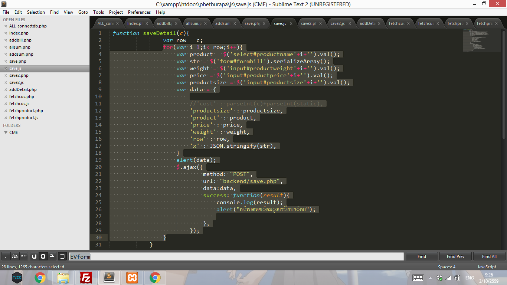Click the Find All button
Screen dimensions: 507x285
(x=489, y=256)
